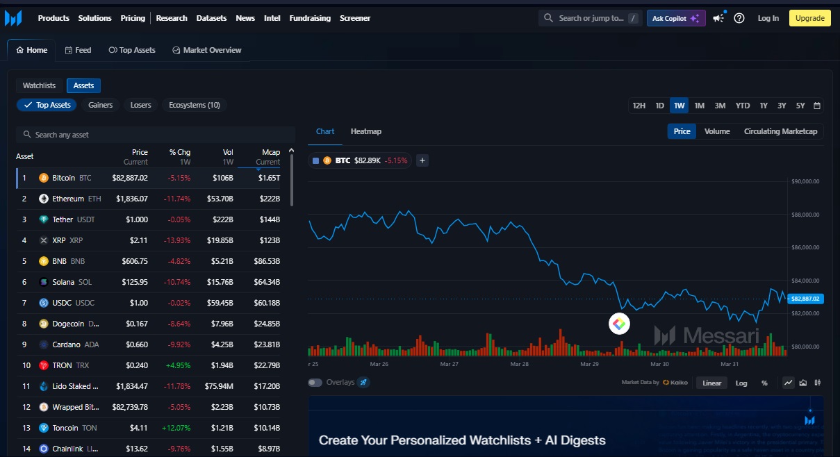Image resolution: width=840 pixels, height=457 pixels.
Task: Switch to the Heatmap tab
Action: [x=365, y=131]
